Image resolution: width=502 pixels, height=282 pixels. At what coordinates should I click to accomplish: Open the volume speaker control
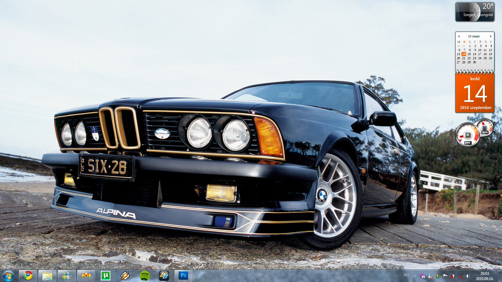point(468,276)
